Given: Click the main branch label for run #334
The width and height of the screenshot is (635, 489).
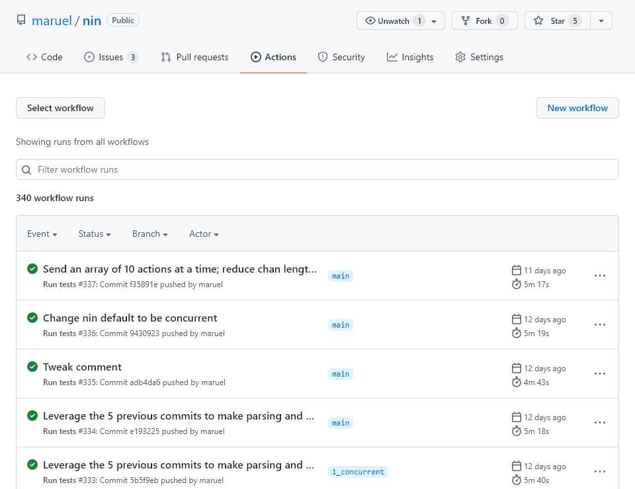Looking at the screenshot, I should click(x=341, y=423).
